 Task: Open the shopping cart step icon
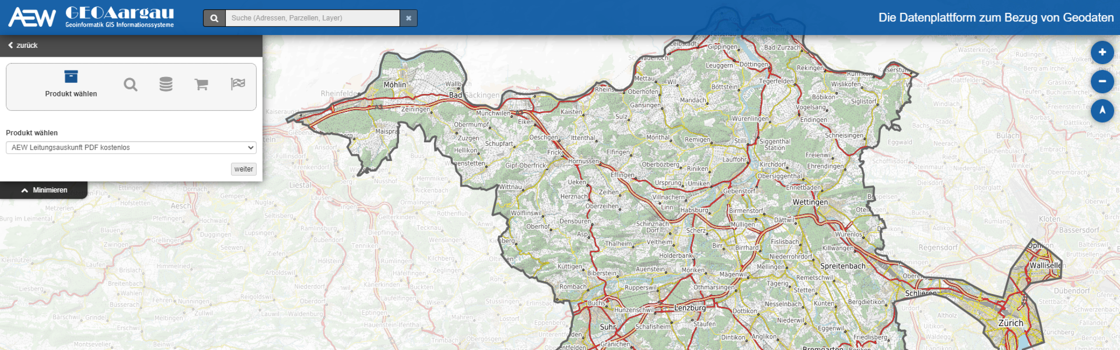tap(201, 84)
